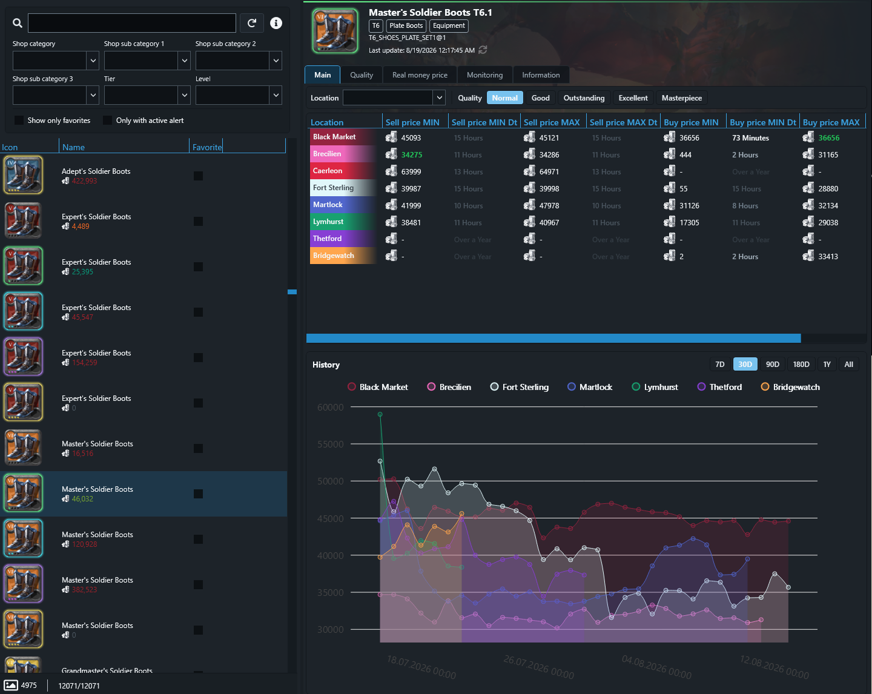Open Shop sub category 2 dropdown

(239, 61)
